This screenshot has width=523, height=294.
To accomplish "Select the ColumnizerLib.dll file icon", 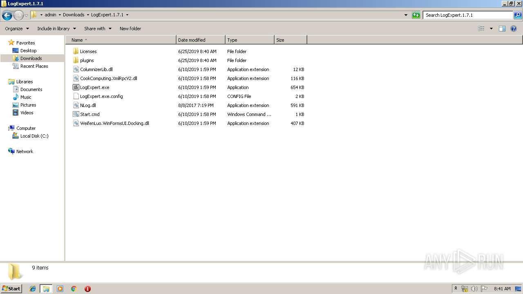I will coord(76,69).
